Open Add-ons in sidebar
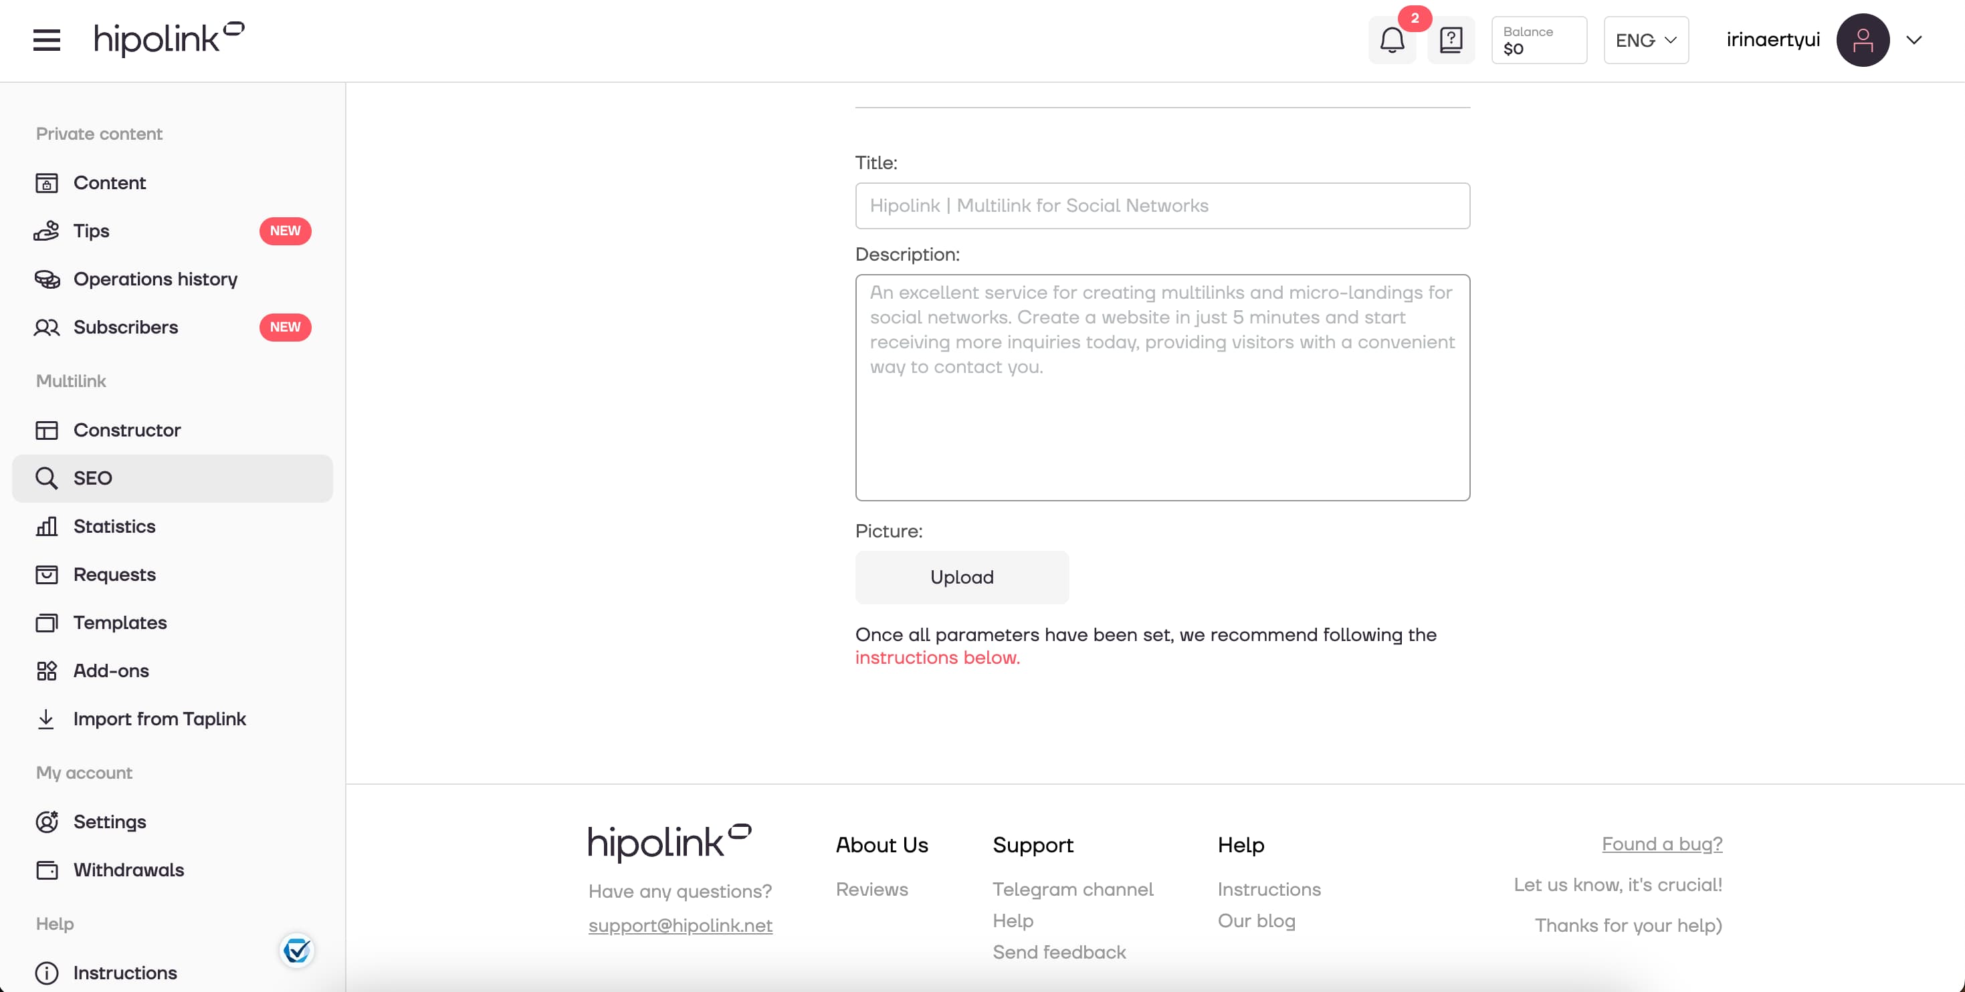This screenshot has height=992, width=1965. pyautogui.click(x=173, y=671)
